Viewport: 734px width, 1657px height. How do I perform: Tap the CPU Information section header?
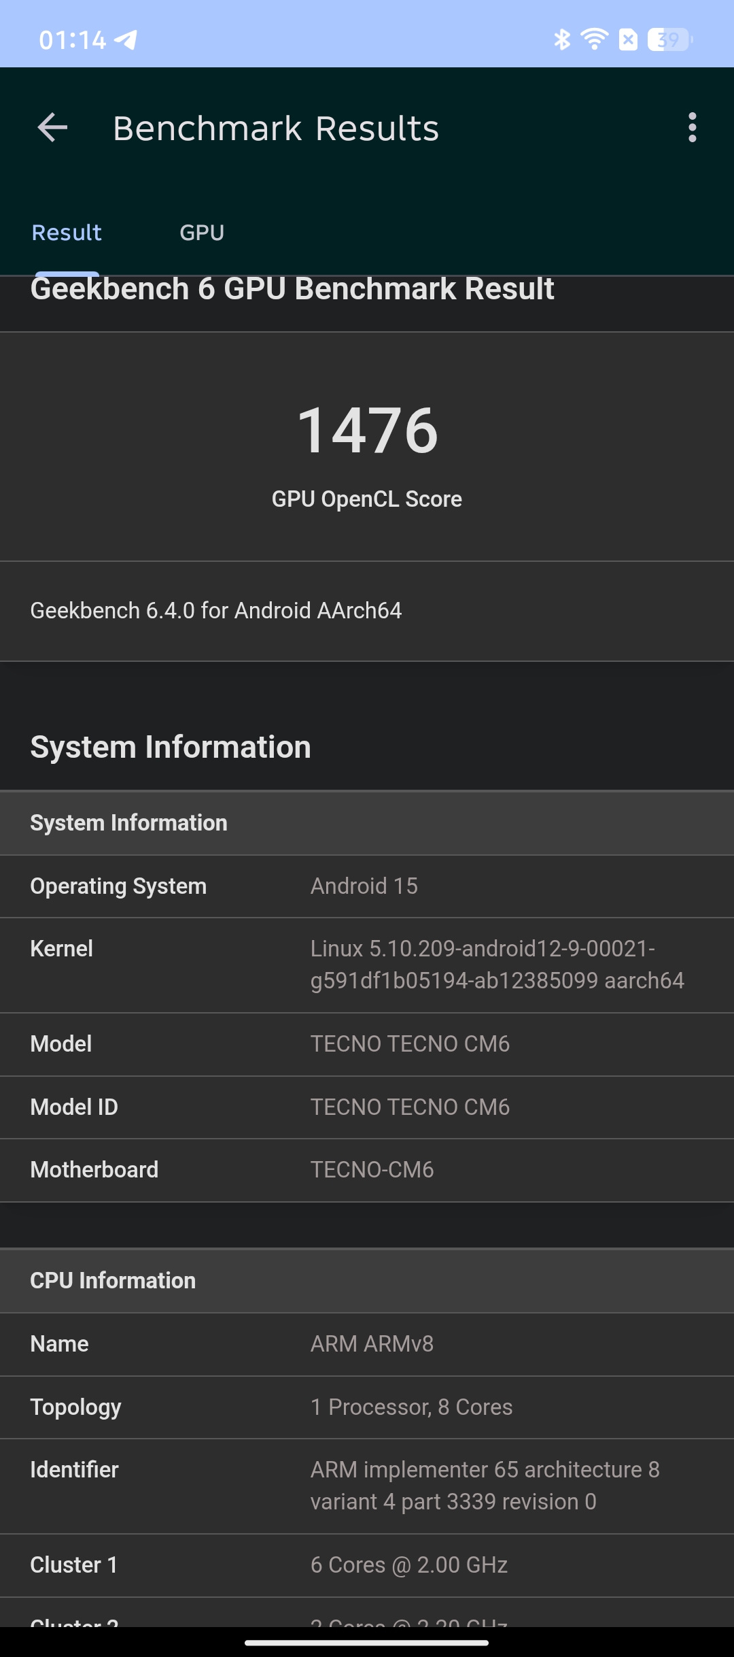coord(367,1281)
